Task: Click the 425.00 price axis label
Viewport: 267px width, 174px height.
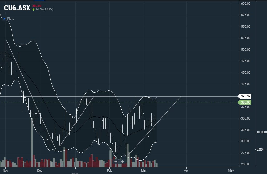Action: coord(246,84)
